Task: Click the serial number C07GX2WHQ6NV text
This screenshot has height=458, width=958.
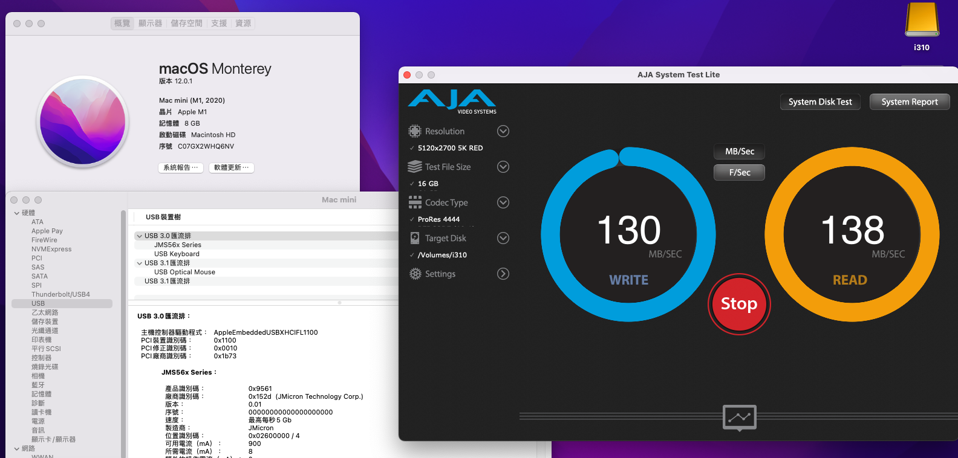Action: [x=206, y=146]
